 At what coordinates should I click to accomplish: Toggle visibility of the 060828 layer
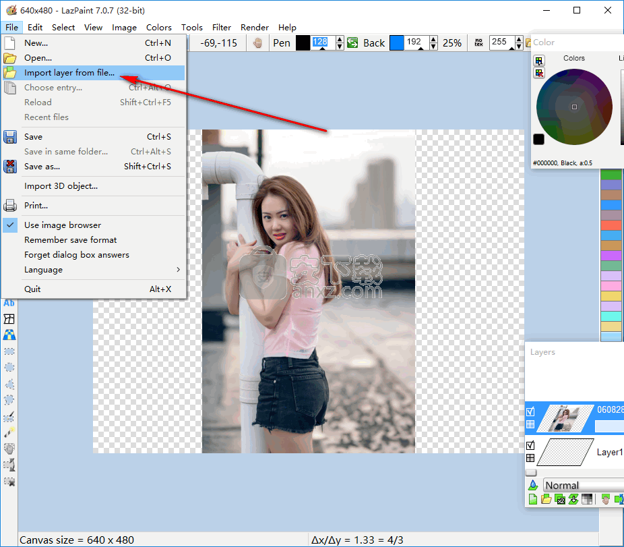(530, 411)
